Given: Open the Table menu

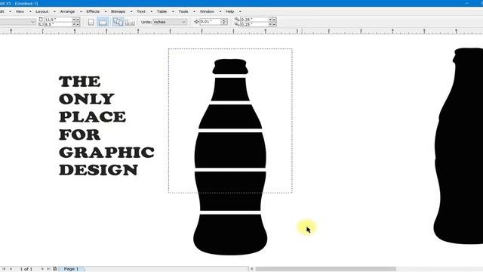Looking at the screenshot, I should coord(162,11).
